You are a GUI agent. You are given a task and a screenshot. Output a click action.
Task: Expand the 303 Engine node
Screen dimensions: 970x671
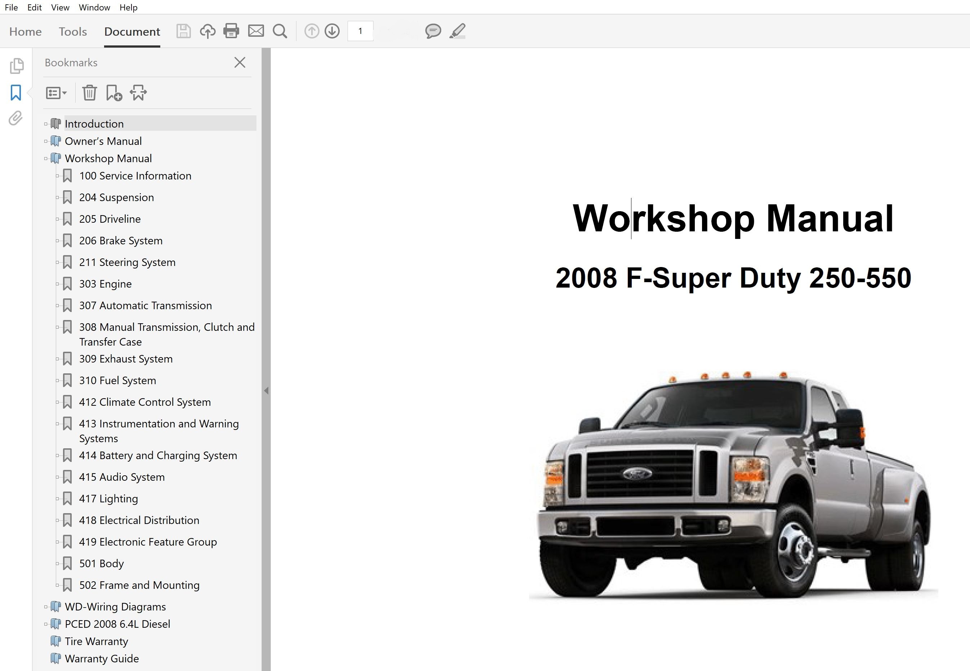click(58, 284)
